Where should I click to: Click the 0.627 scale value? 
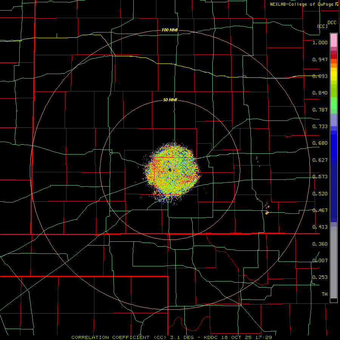[x=320, y=160]
